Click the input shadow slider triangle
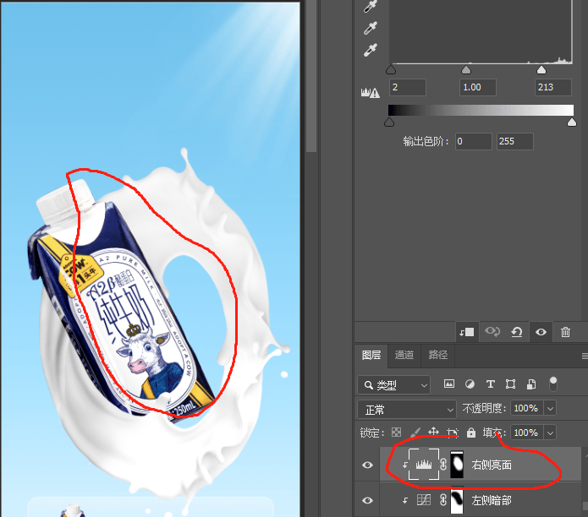Screen dimensions: 588x517 pos(391,69)
